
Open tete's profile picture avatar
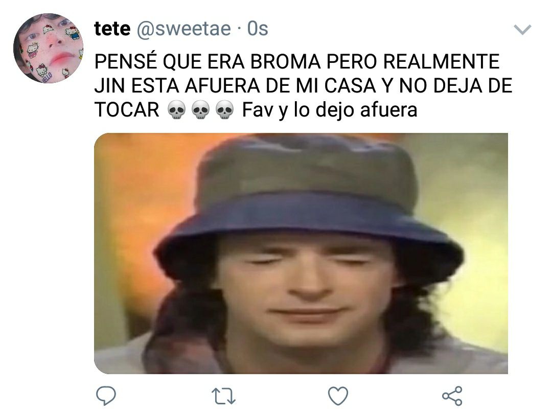click(48, 48)
